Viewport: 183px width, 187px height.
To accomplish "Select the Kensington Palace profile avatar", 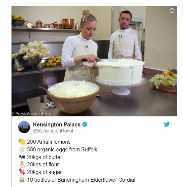I will [24, 127].
